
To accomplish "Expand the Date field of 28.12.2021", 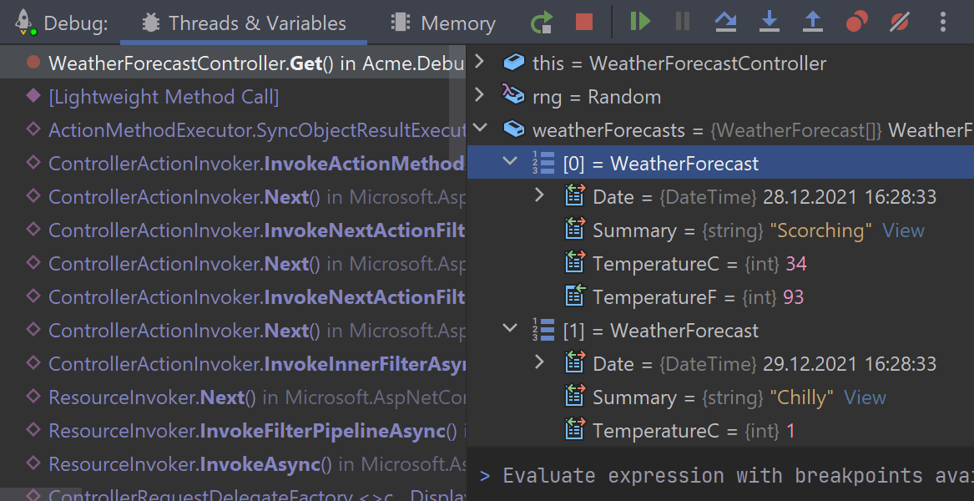I will (539, 196).
